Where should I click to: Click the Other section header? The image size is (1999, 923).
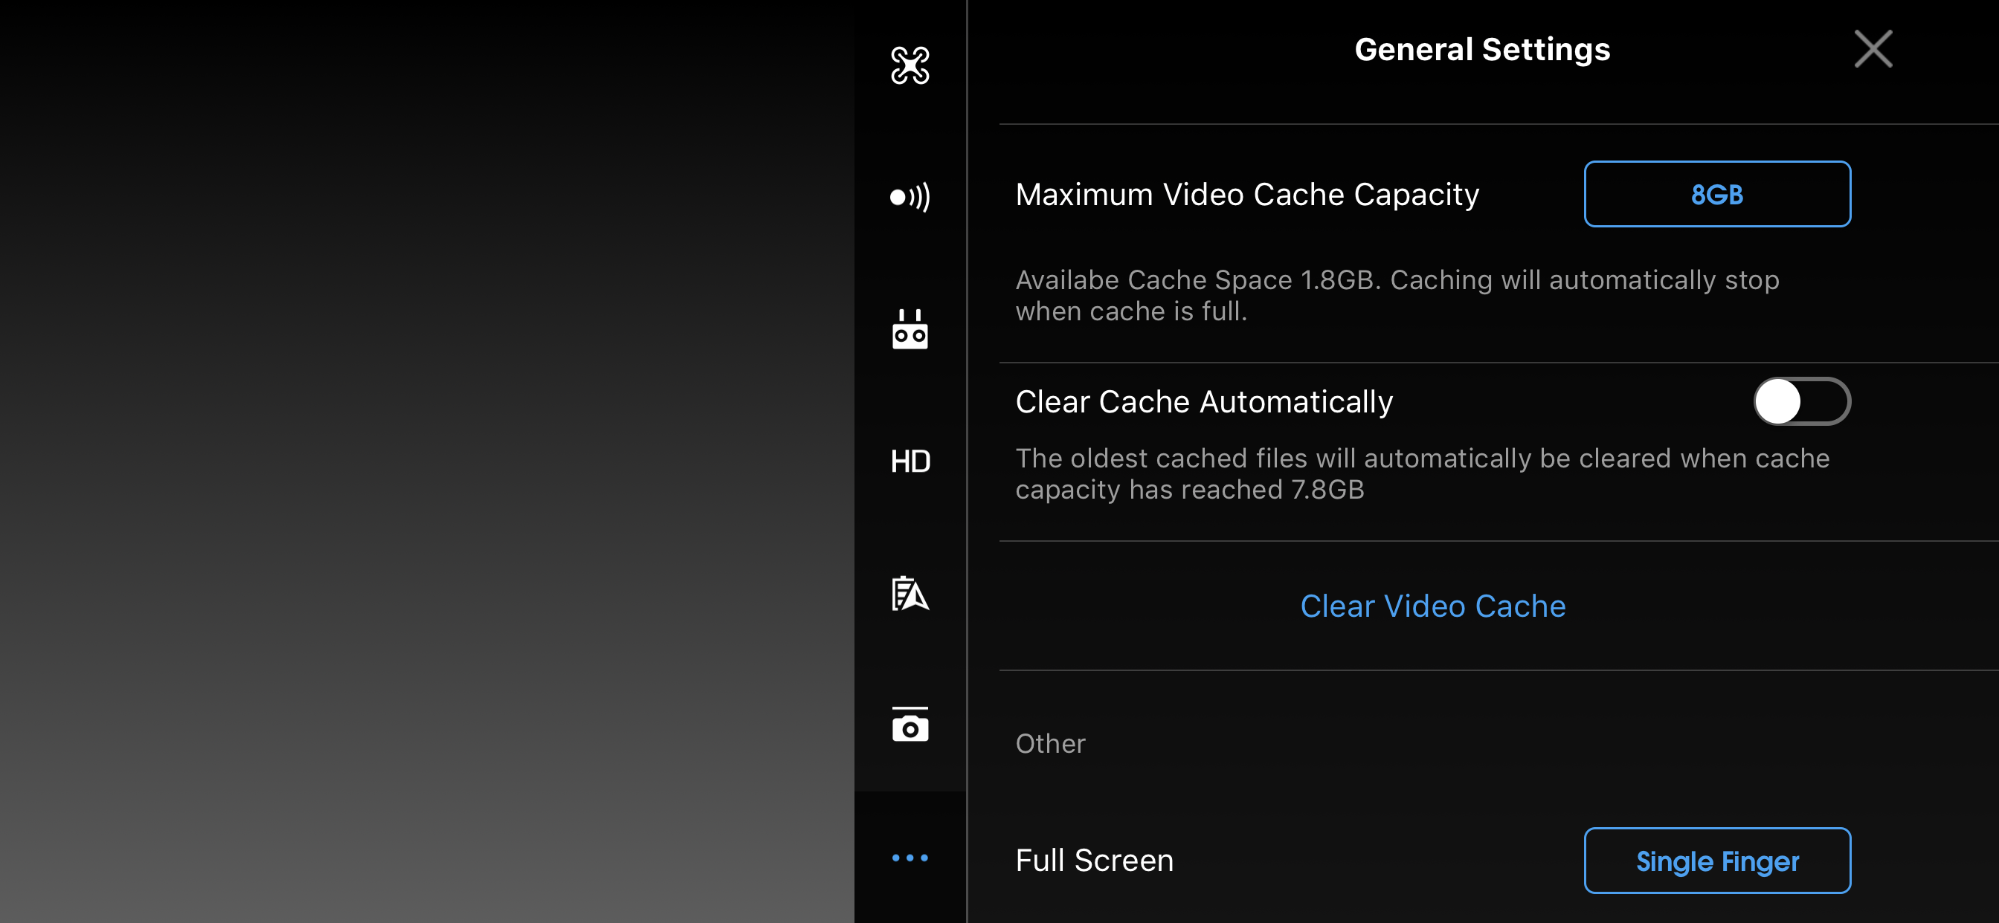[x=1050, y=743]
